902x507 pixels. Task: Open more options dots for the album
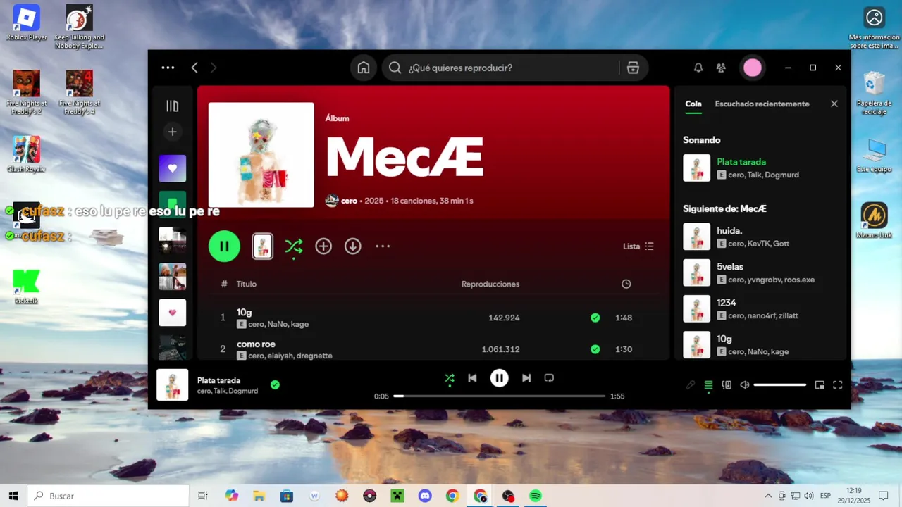(383, 246)
